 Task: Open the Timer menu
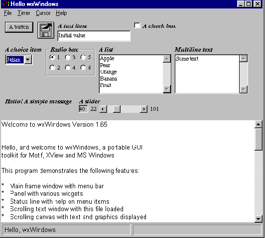(x=24, y=13)
